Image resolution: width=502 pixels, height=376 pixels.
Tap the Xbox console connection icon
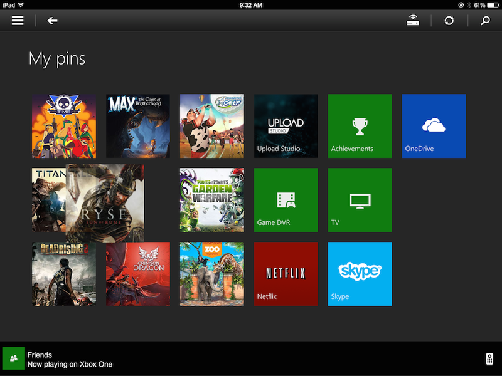click(413, 20)
